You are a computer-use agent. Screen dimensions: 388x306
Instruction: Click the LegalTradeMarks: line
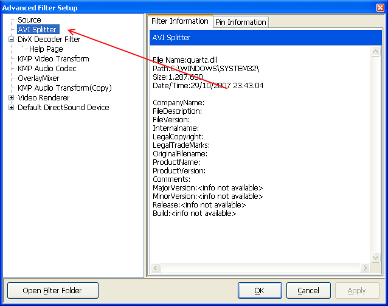point(181,145)
